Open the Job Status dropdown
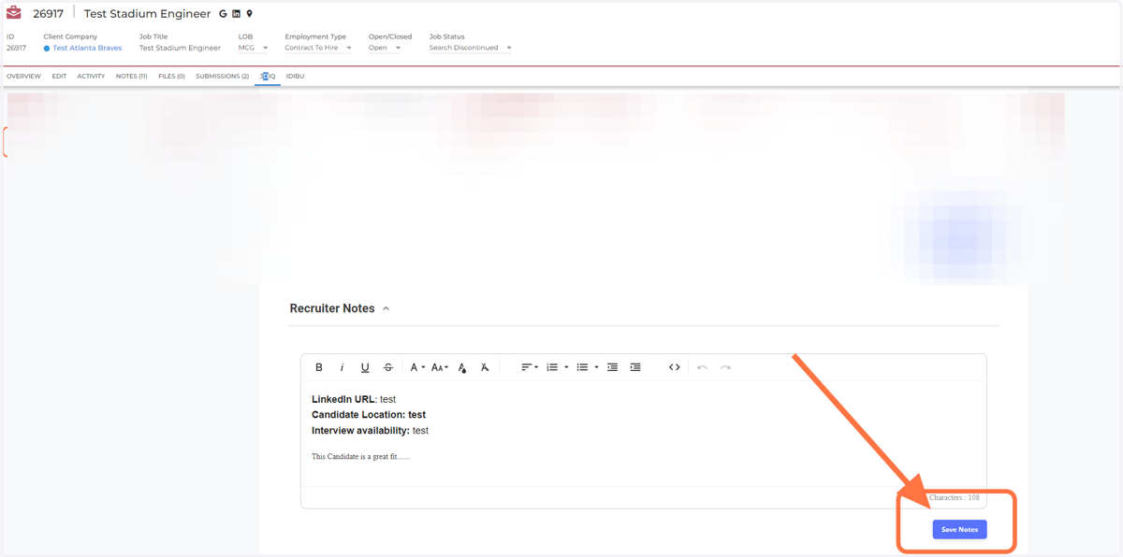 470,48
